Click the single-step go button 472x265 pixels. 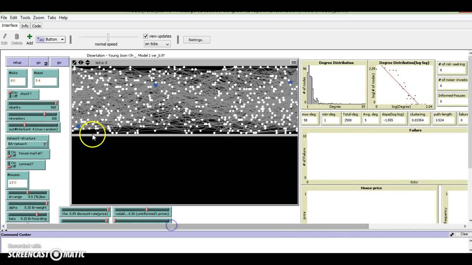point(59,63)
